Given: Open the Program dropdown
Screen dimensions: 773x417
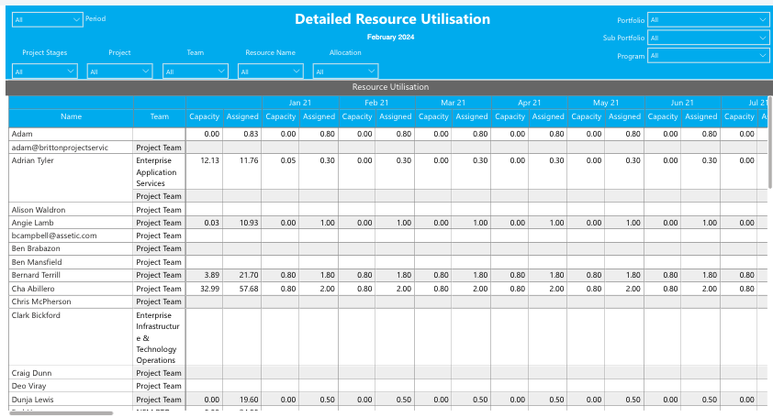Looking at the screenshot, I should [708, 56].
